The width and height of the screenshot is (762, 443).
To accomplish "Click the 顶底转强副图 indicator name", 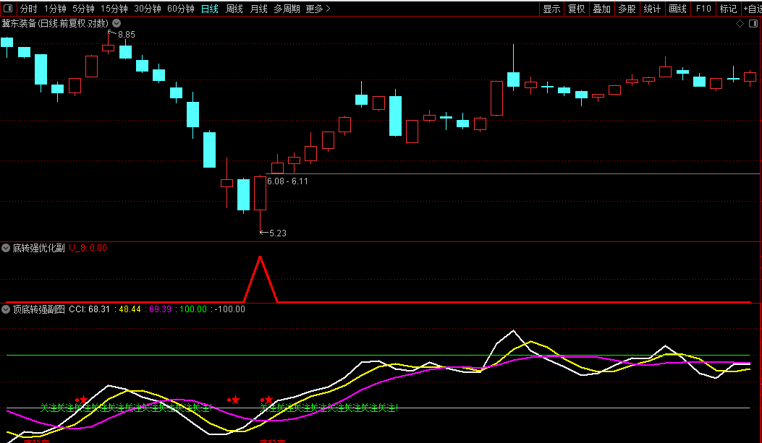I will pyautogui.click(x=38, y=309).
